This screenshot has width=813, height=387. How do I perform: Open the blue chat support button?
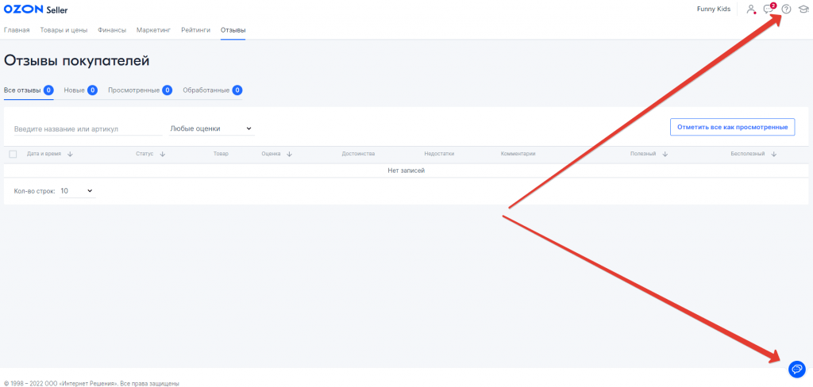[x=796, y=368]
